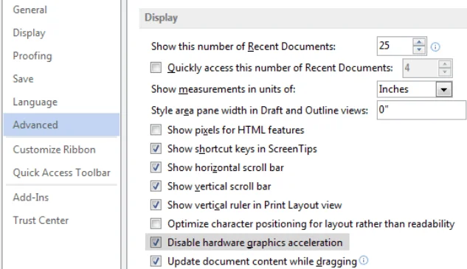The width and height of the screenshot is (467, 269).
Task: Click the 'Show measurements in units of:' label
Action: 223,89
